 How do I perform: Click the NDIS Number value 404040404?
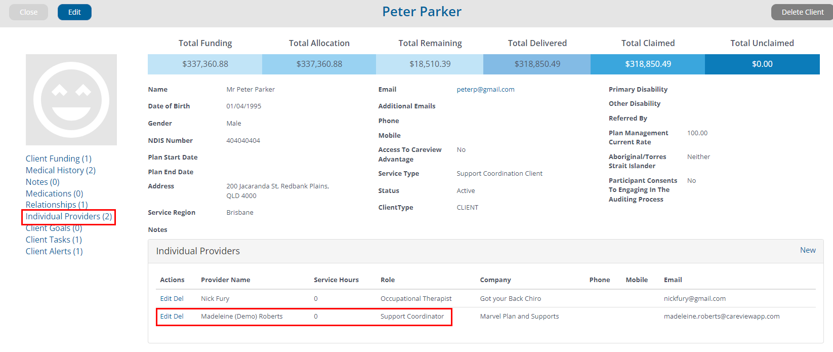[243, 140]
